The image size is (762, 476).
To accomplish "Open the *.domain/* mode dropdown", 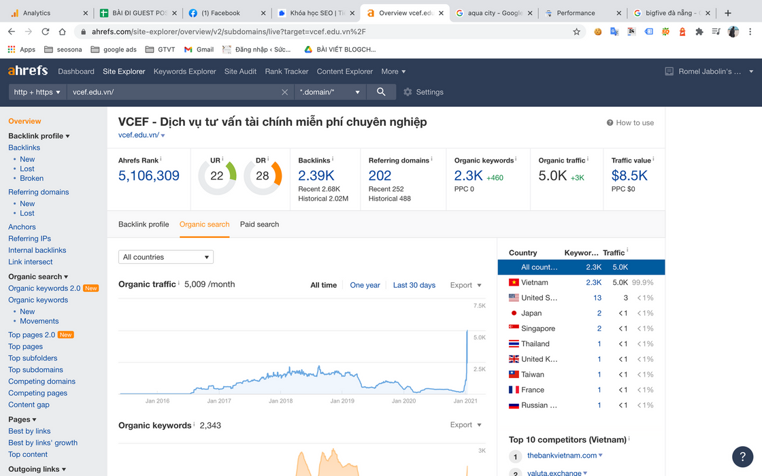I will coord(330,92).
